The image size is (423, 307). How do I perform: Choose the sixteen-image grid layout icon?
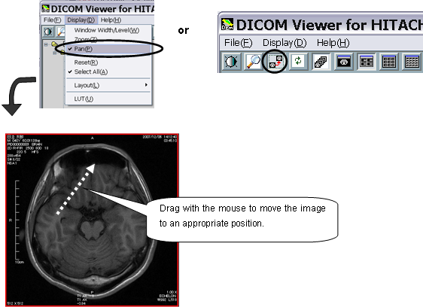[412, 62]
